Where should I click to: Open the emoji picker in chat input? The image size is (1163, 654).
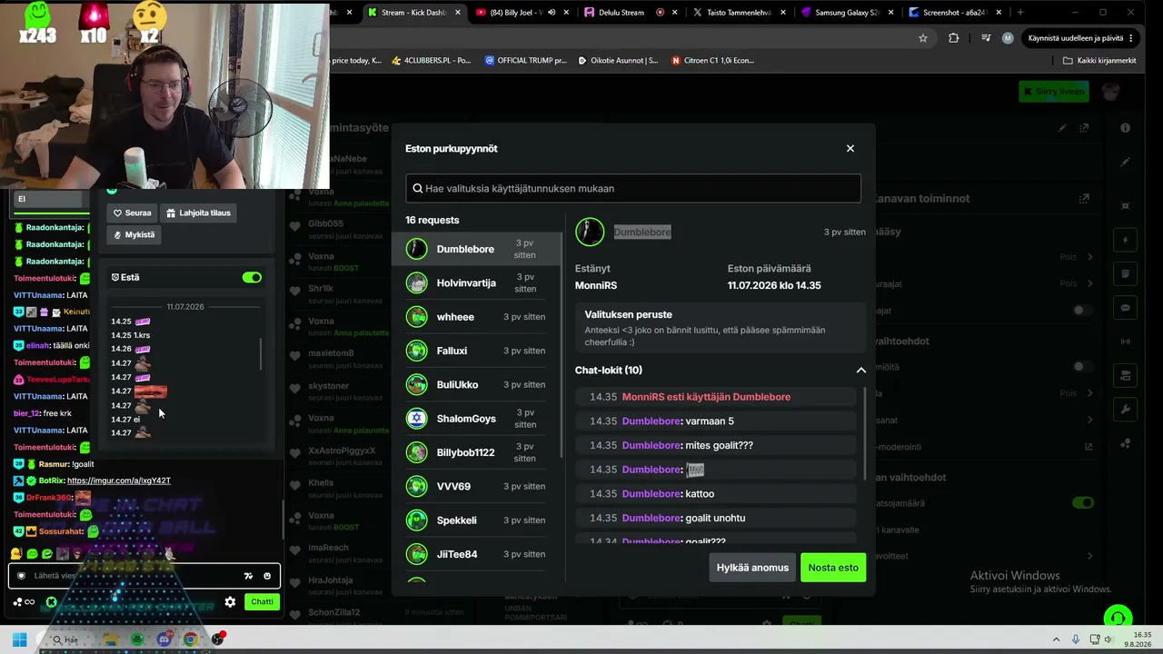pos(267,576)
